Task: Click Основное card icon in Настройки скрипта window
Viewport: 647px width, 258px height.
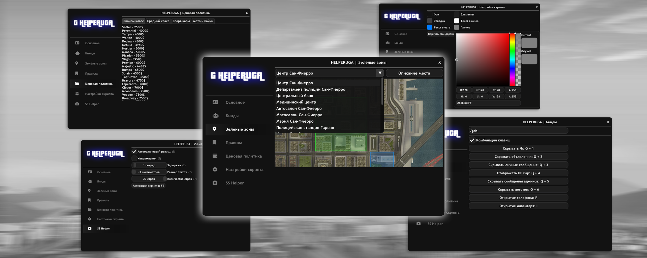Action: tap(388, 34)
